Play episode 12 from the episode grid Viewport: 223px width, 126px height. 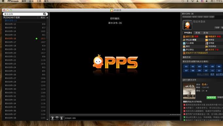(x=219, y=71)
